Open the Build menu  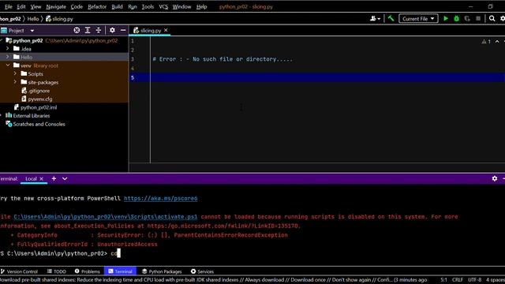pyautogui.click(x=117, y=7)
